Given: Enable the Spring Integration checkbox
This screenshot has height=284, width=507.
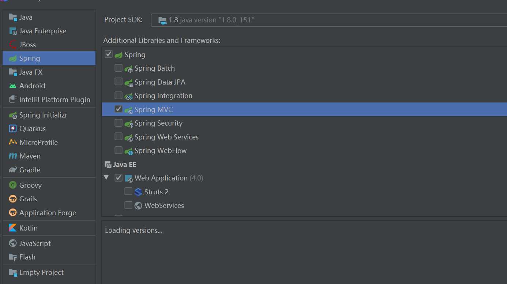Looking at the screenshot, I should click(x=119, y=95).
